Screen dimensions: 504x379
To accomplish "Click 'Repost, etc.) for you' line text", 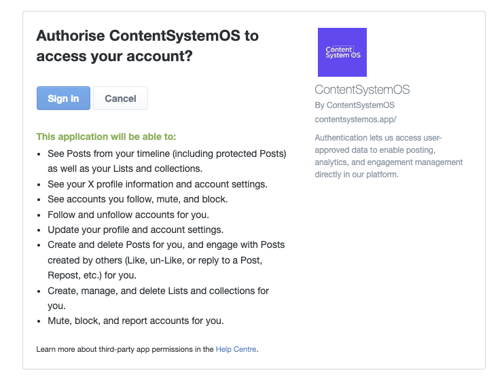I will pyautogui.click(x=92, y=275).
